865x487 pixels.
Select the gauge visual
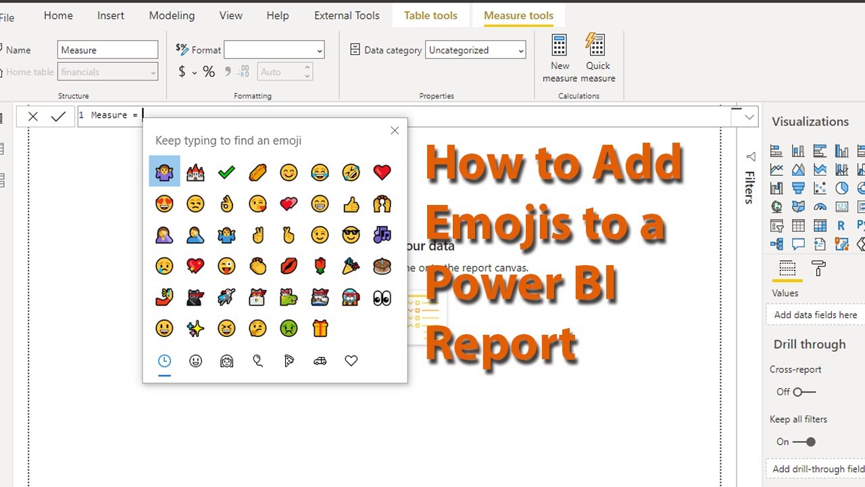click(x=820, y=206)
